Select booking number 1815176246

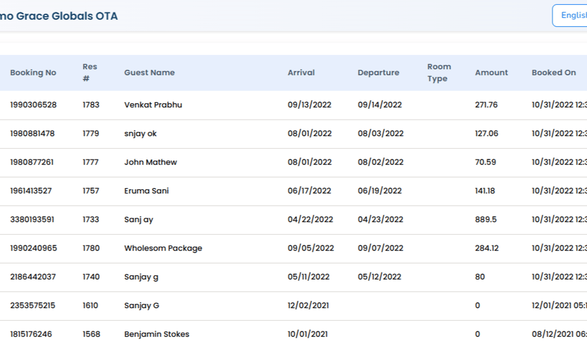coord(31,334)
